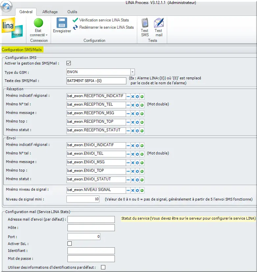
Task: Click green plus icon beside ENVOI_MSG
Action: [142, 163]
